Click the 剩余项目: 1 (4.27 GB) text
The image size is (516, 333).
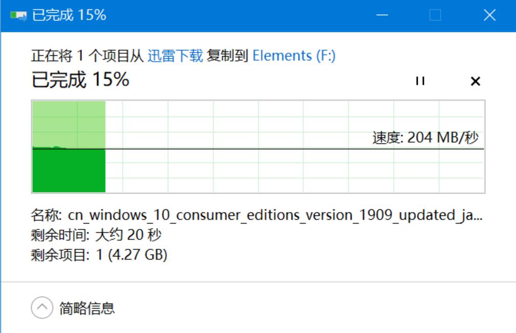point(99,254)
